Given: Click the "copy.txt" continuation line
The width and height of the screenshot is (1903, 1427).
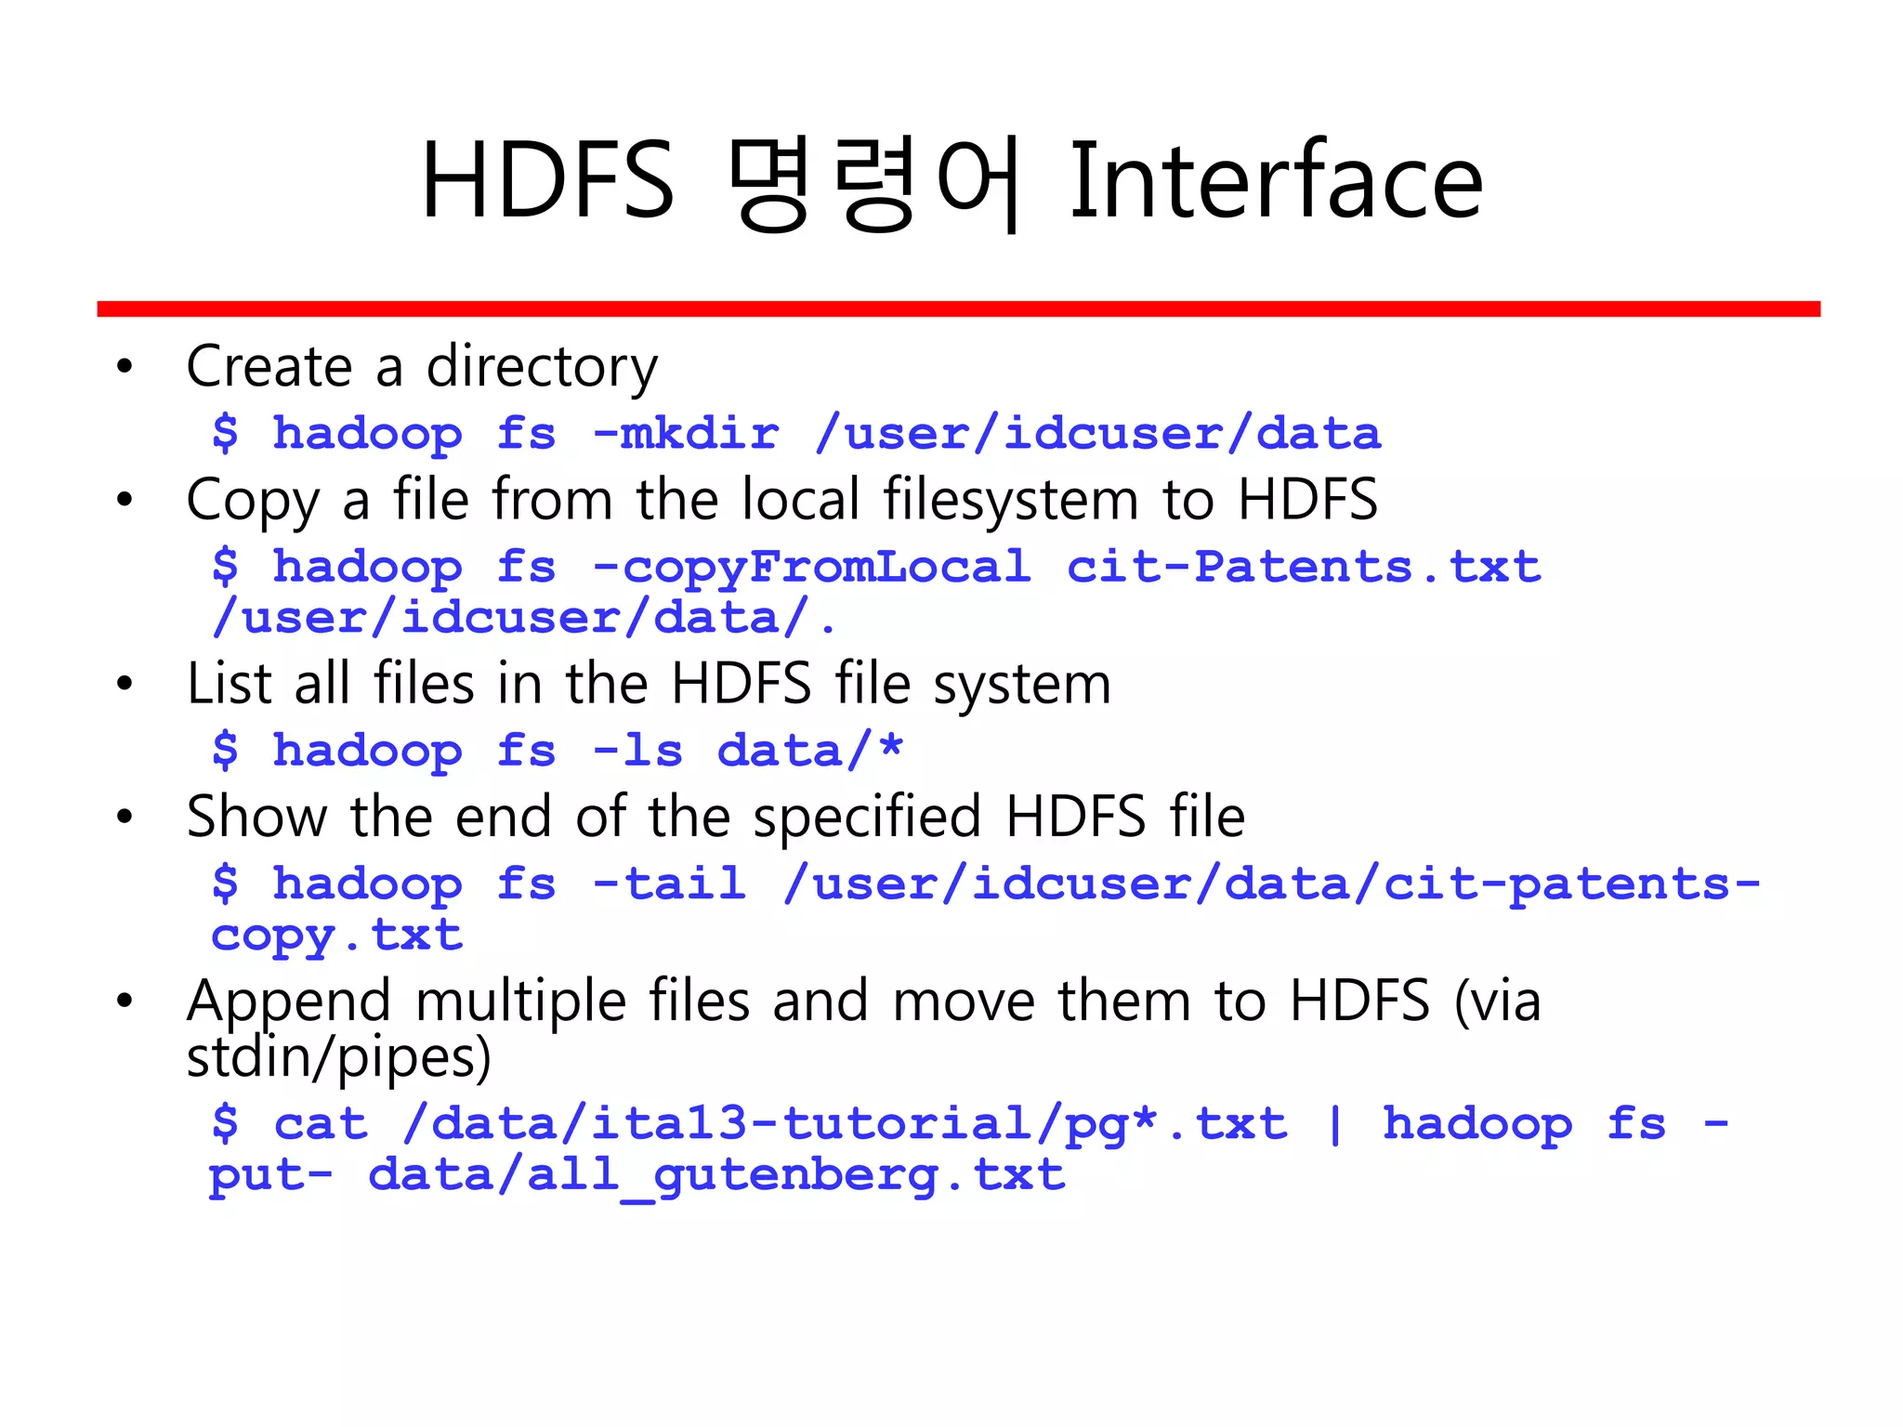Looking at the screenshot, I should [x=336, y=936].
